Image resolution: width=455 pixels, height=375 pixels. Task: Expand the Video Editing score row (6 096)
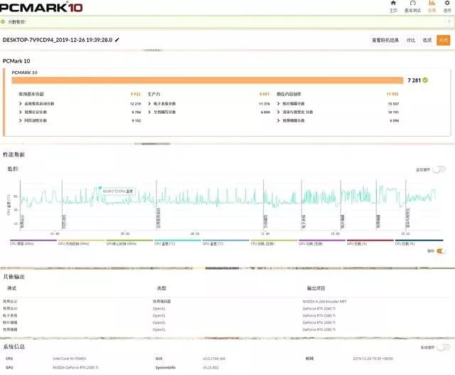click(x=338, y=120)
